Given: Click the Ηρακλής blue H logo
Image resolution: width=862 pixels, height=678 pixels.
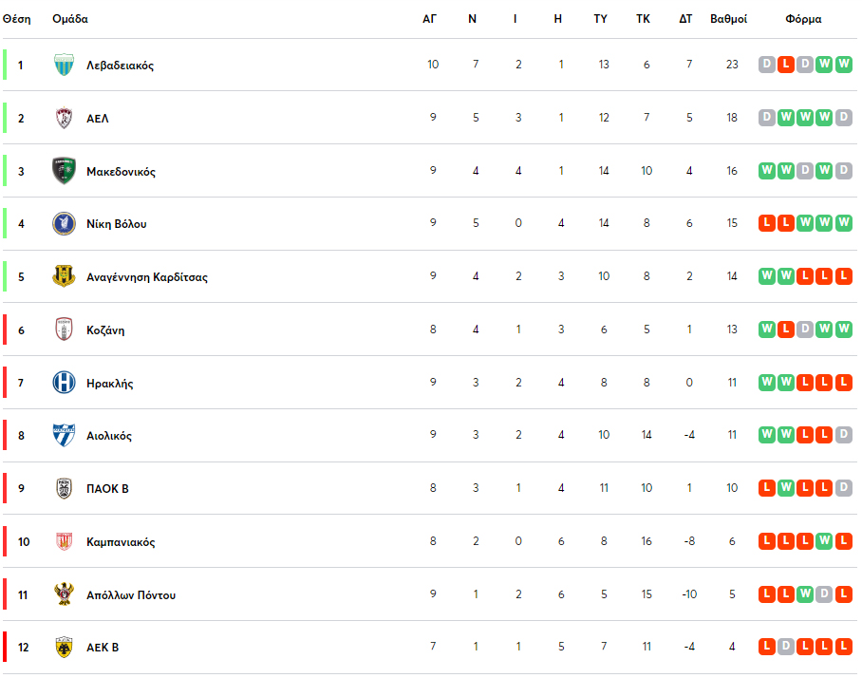Looking at the screenshot, I should [64, 382].
